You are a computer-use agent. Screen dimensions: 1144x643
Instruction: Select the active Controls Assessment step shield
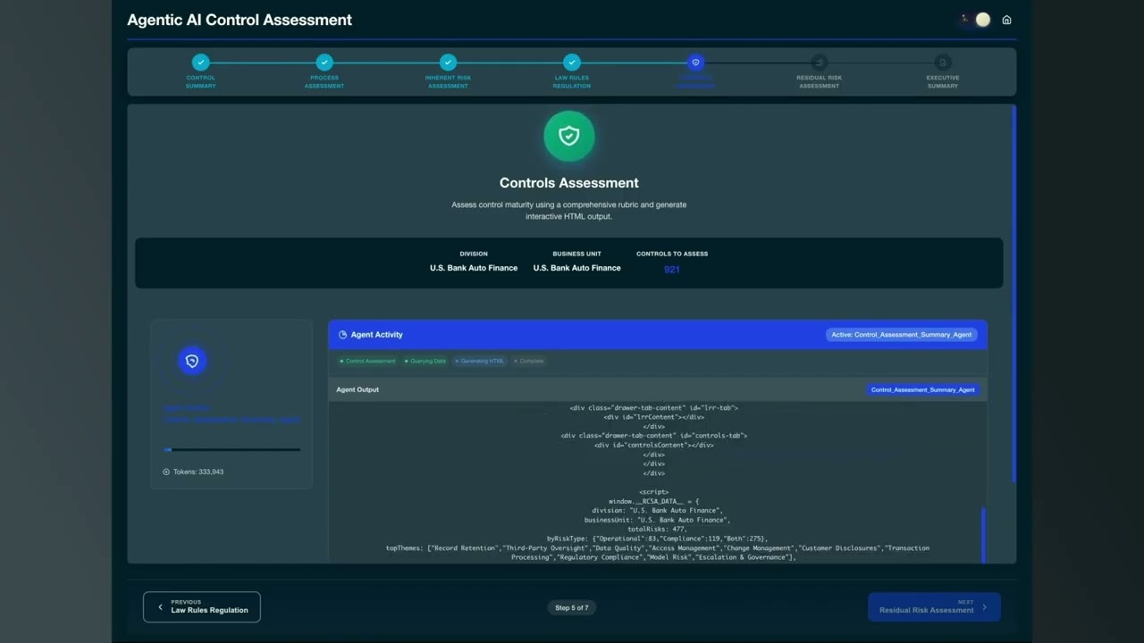click(695, 63)
